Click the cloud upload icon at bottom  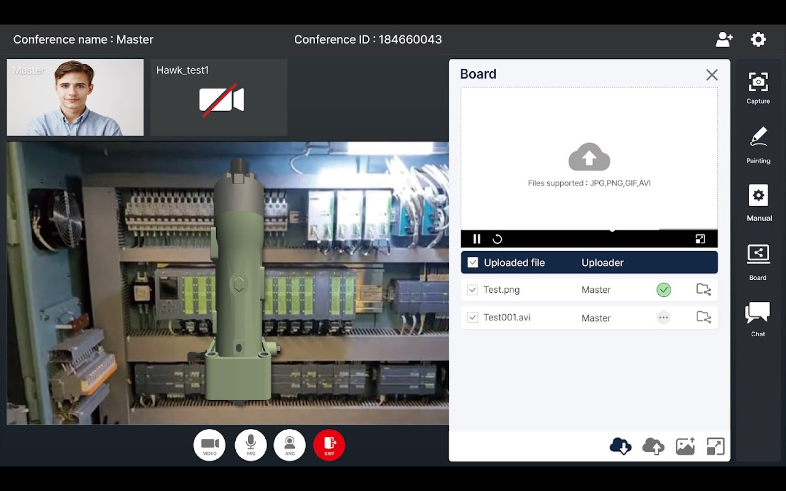coord(653,446)
